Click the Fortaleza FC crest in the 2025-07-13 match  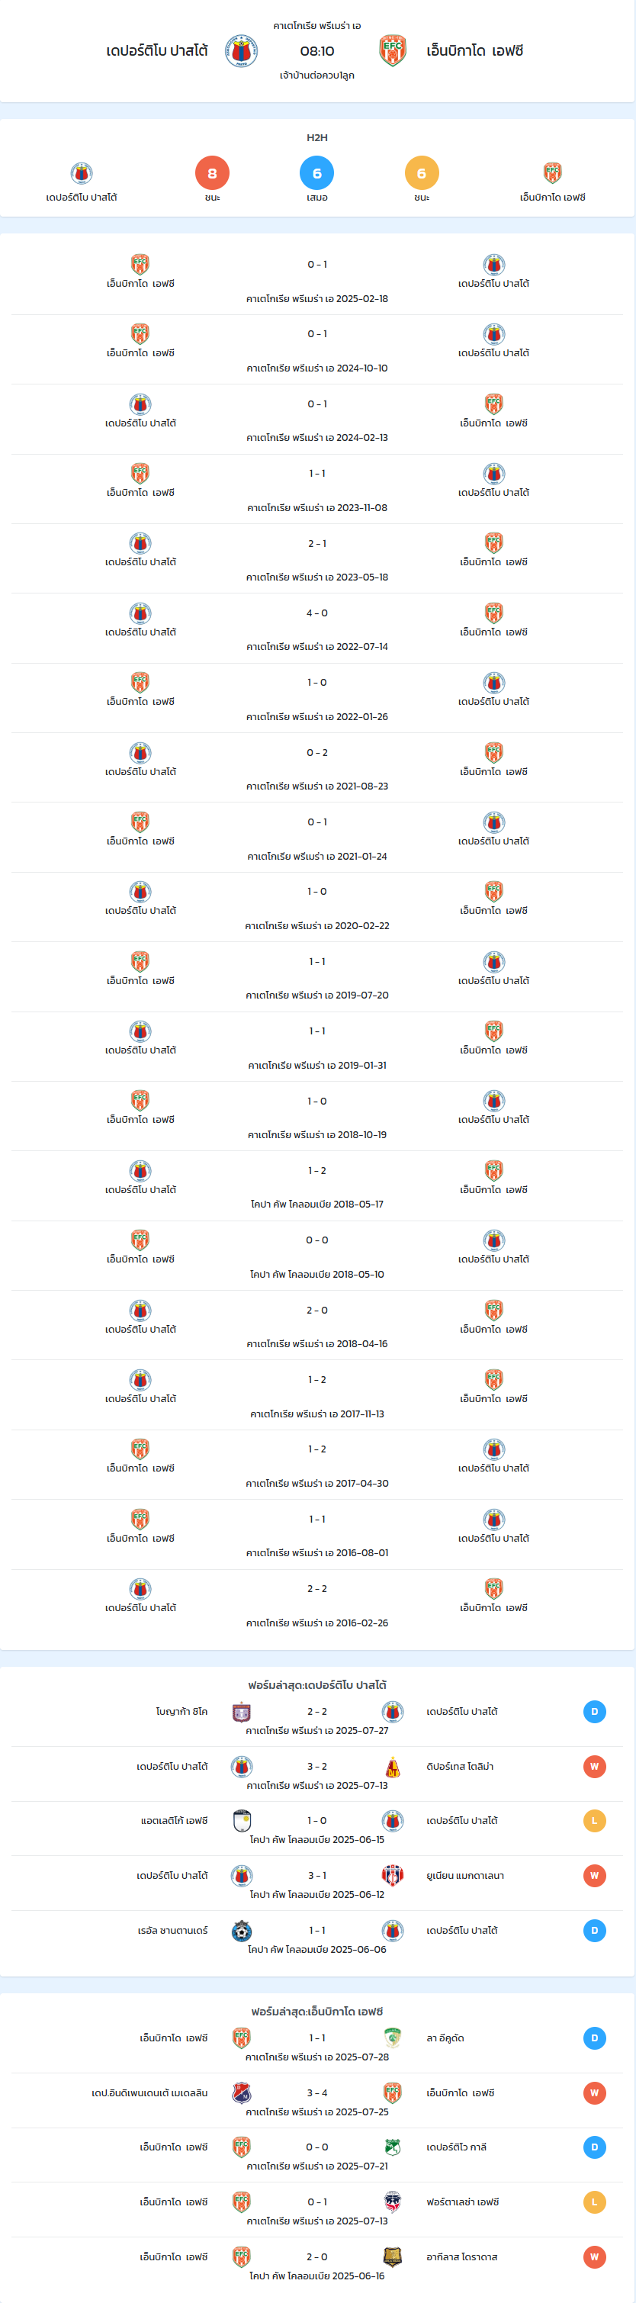click(x=393, y=2202)
